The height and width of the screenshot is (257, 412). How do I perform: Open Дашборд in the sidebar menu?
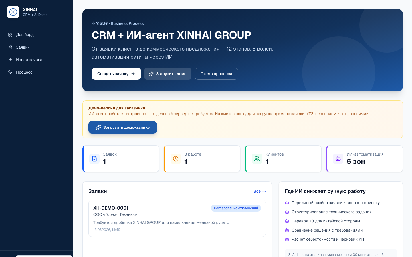[36, 35]
